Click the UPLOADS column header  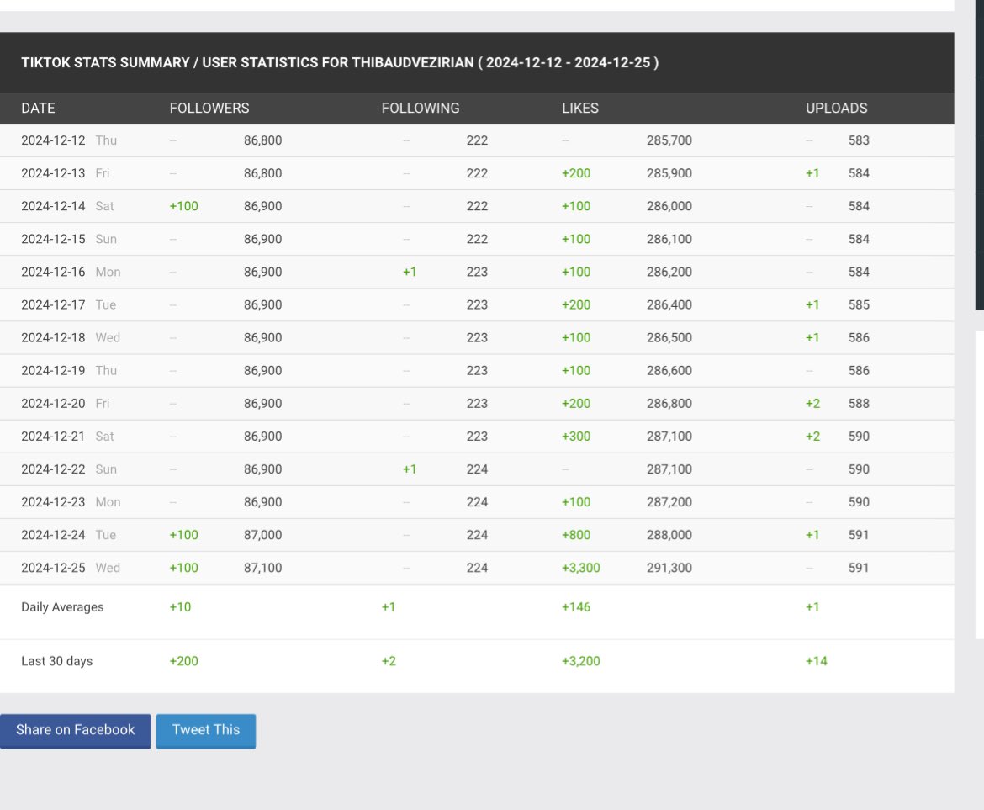click(837, 108)
